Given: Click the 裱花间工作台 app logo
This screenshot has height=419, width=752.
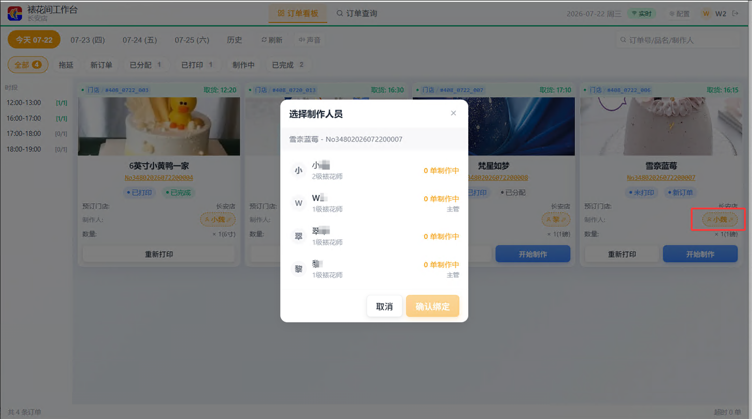Looking at the screenshot, I should click(x=15, y=13).
